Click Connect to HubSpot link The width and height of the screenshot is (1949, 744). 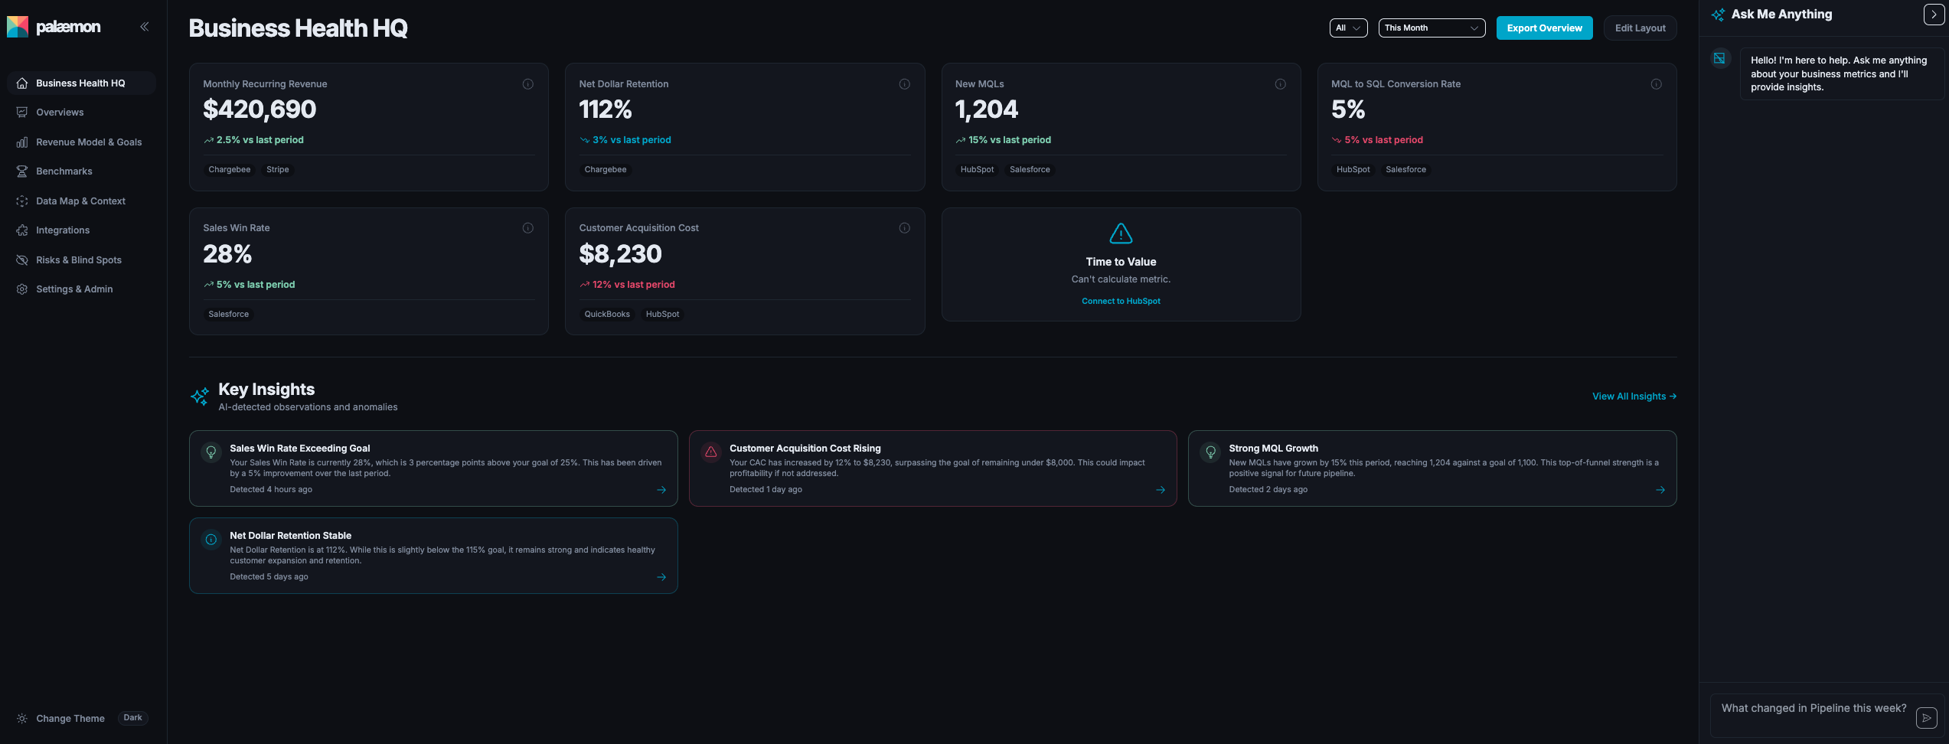click(1121, 302)
